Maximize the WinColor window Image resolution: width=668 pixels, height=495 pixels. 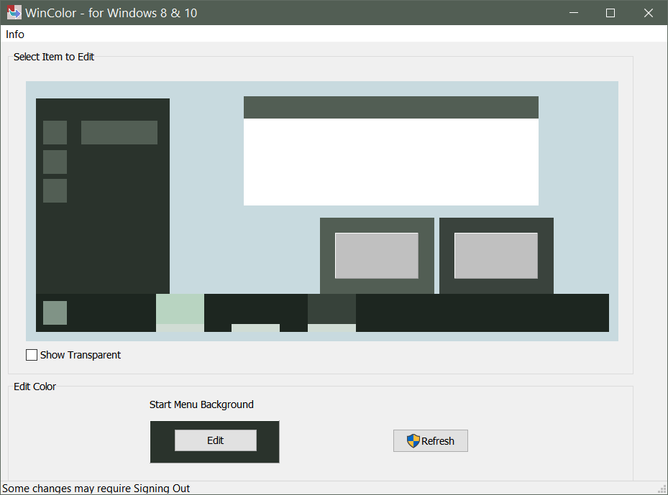coord(610,13)
